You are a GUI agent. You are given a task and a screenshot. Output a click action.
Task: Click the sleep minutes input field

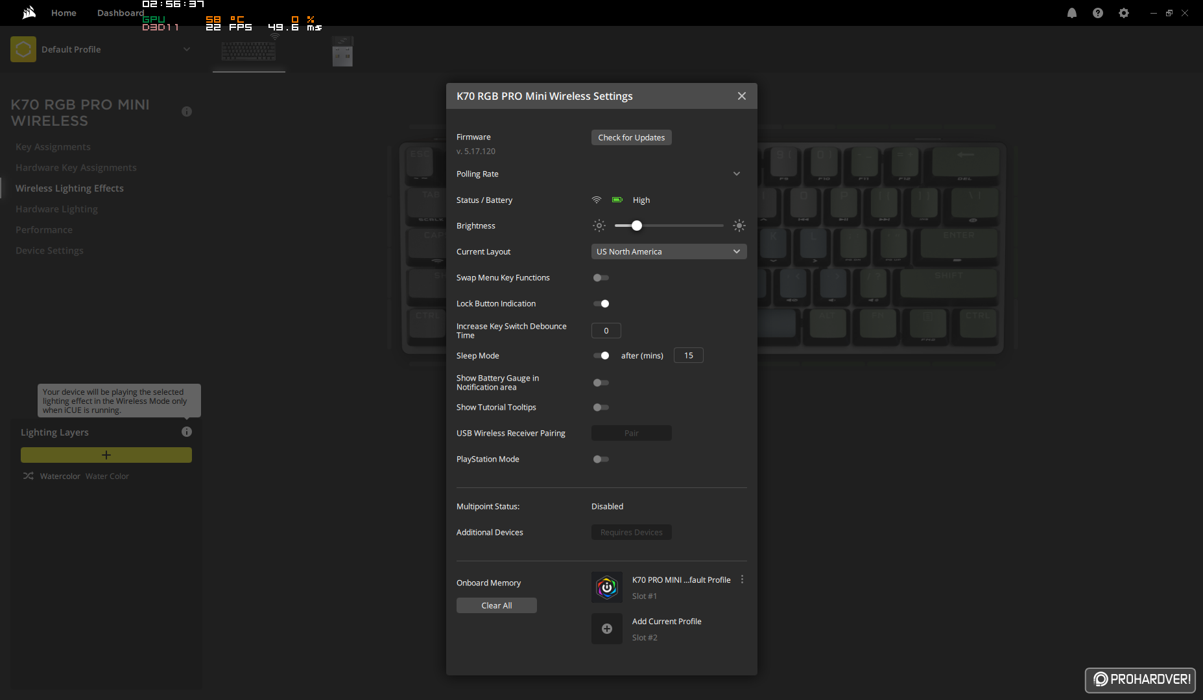pos(689,355)
